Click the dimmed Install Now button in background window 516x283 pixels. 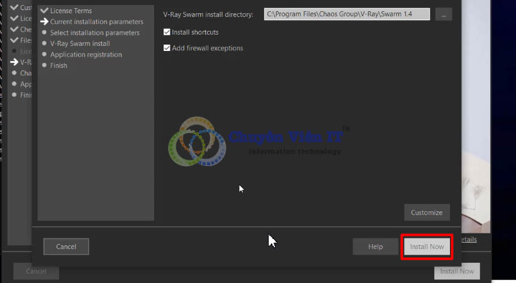coord(457,271)
